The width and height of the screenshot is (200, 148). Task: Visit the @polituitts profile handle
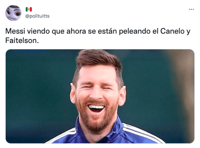coord(37,16)
